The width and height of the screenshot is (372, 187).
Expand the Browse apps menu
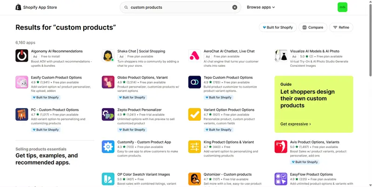pos(261,7)
